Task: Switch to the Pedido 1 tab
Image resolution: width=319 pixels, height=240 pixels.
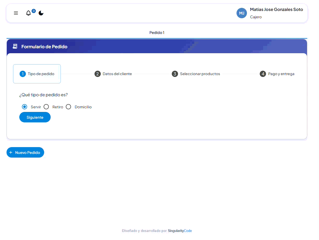Action: click(x=157, y=33)
